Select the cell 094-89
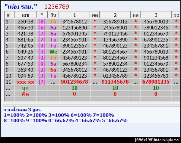 click(25, 76)
